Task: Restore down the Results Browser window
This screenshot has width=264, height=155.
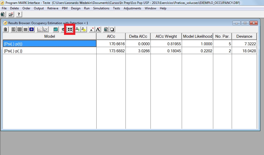Action: point(245,23)
